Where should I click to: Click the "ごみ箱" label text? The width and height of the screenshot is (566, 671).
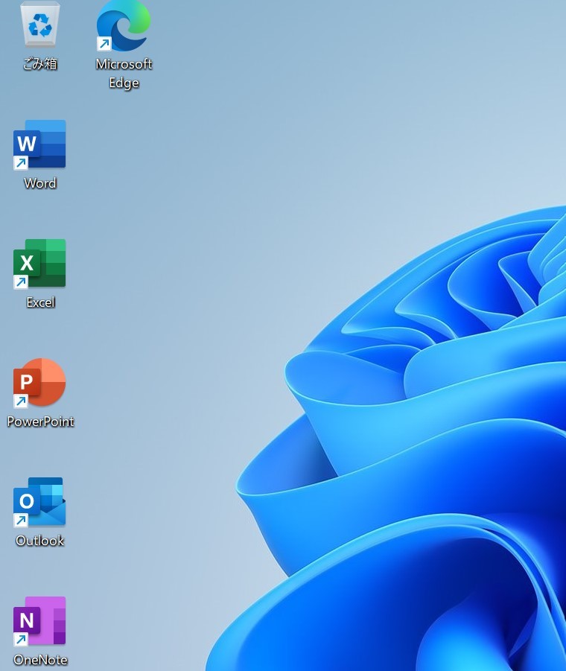(x=40, y=64)
